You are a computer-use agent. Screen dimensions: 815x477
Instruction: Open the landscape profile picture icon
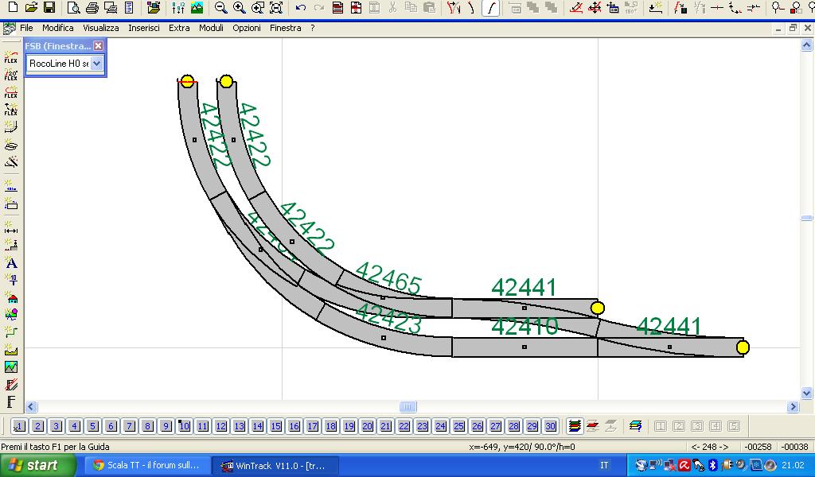tap(11, 367)
